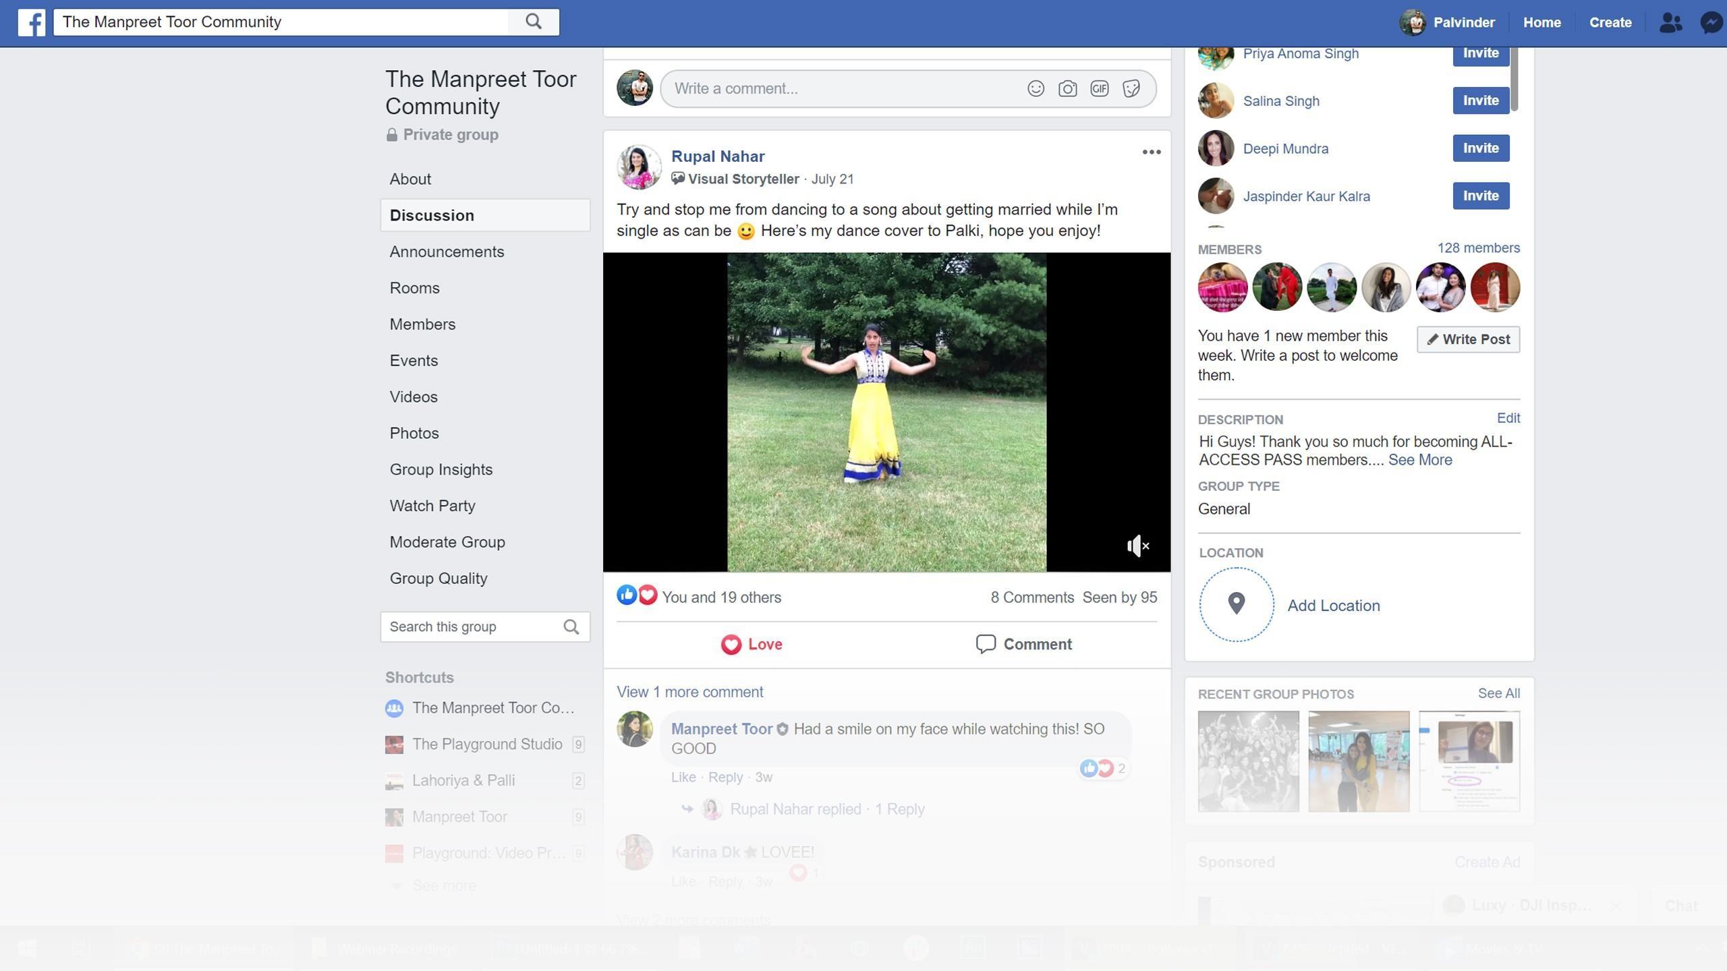Open the first recent group photo thumbnail
Image resolution: width=1727 pixels, height=971 pixels.
click(1248, 761)
